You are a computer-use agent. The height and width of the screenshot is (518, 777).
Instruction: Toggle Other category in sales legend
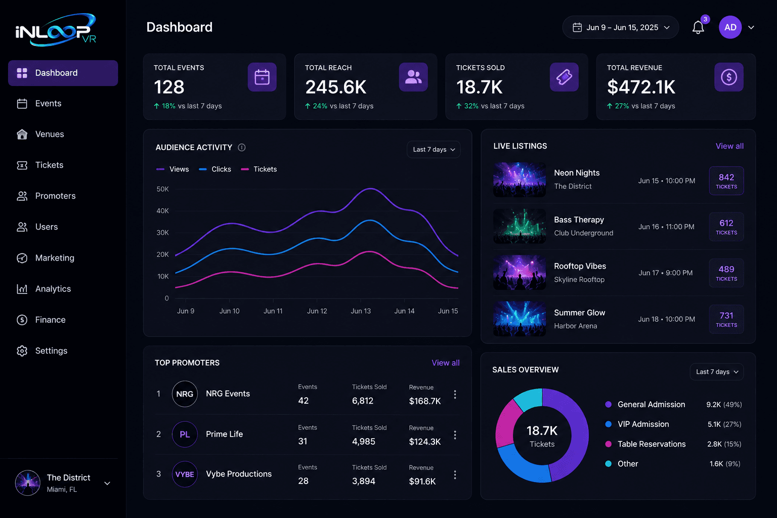(622, 463)
